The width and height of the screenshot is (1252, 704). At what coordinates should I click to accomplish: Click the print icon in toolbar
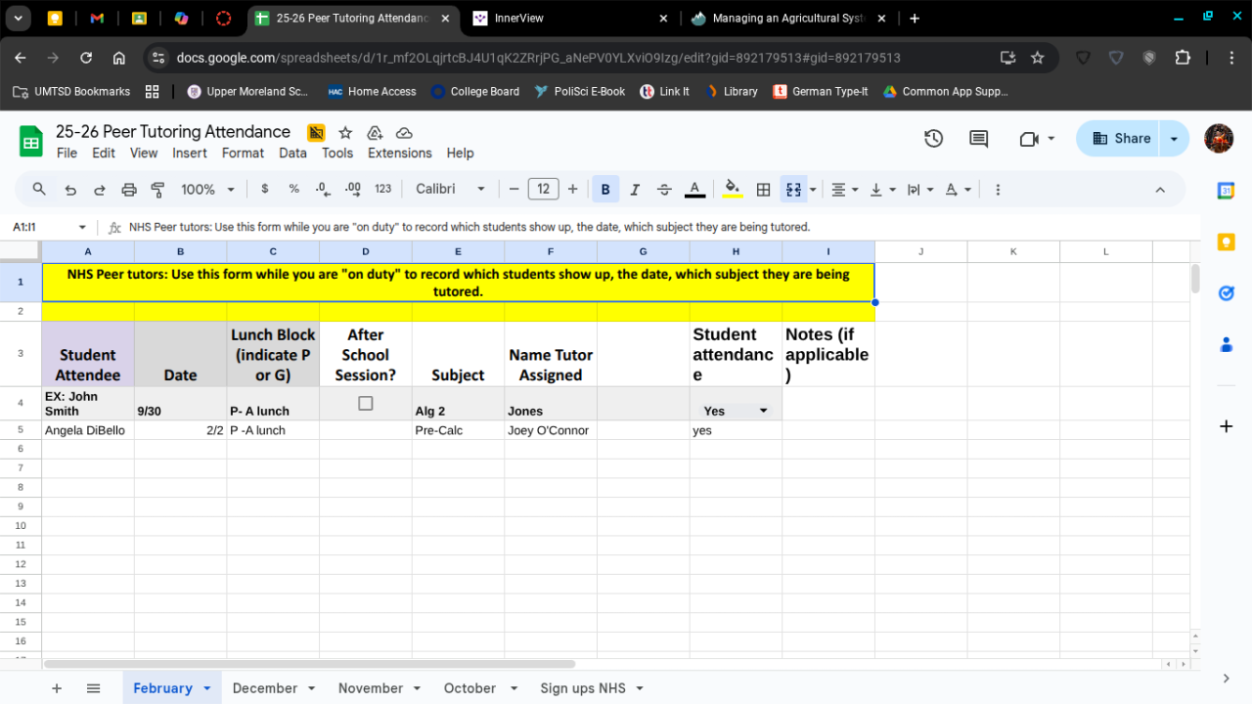(128, 190)
